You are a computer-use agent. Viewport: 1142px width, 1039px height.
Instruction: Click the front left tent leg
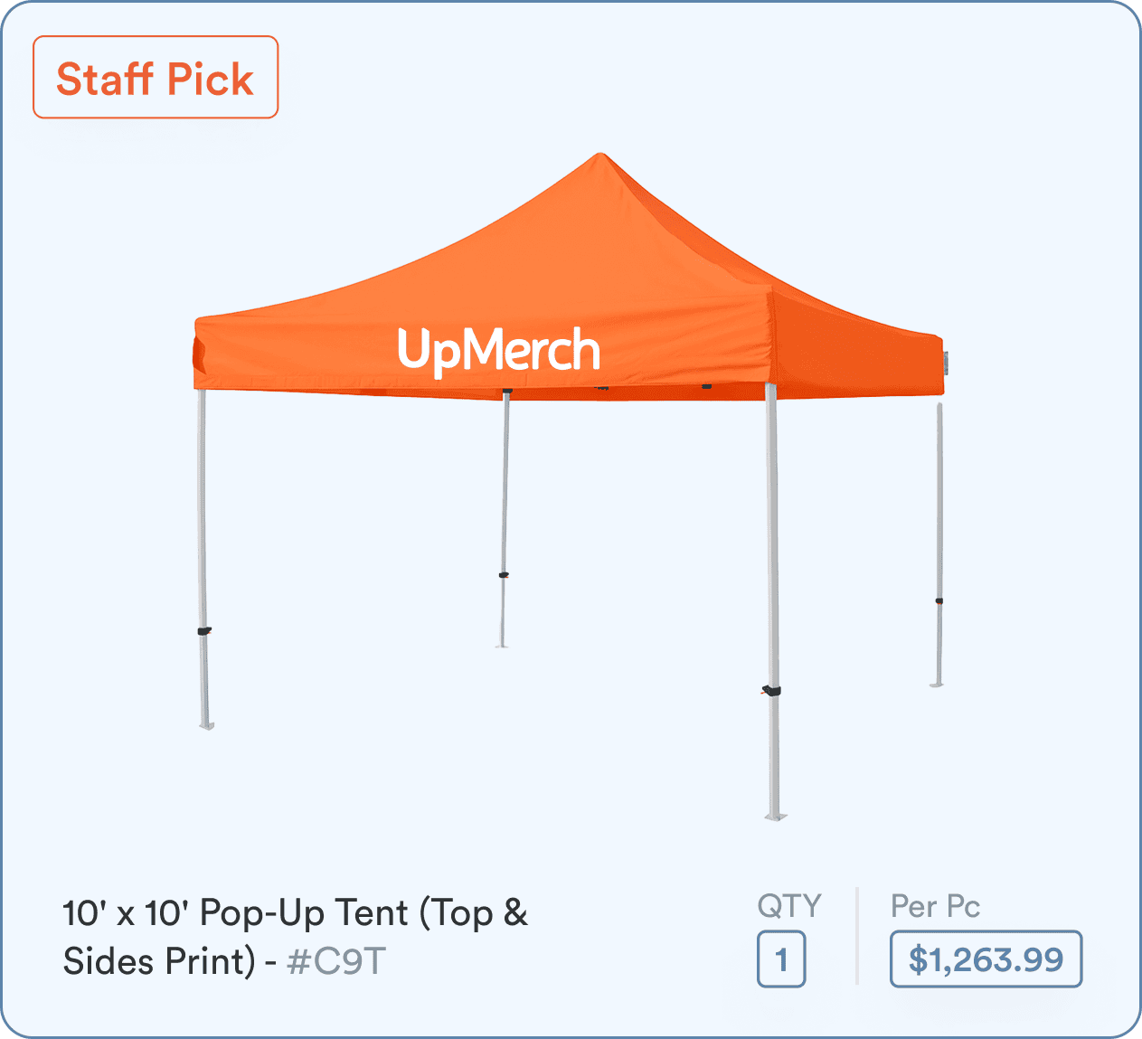[x=203, y=558]
